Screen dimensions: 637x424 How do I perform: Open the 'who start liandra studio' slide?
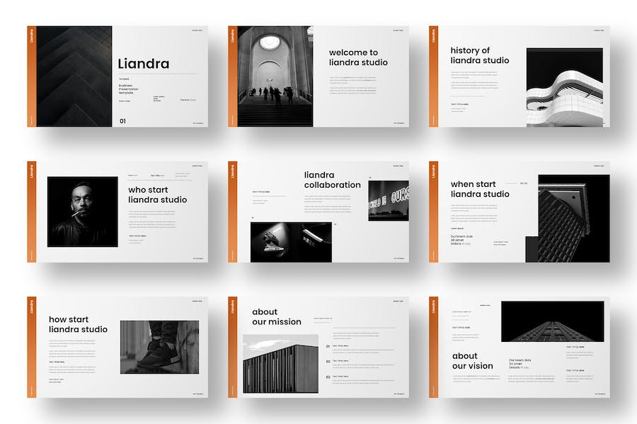[x=117, y=212]
